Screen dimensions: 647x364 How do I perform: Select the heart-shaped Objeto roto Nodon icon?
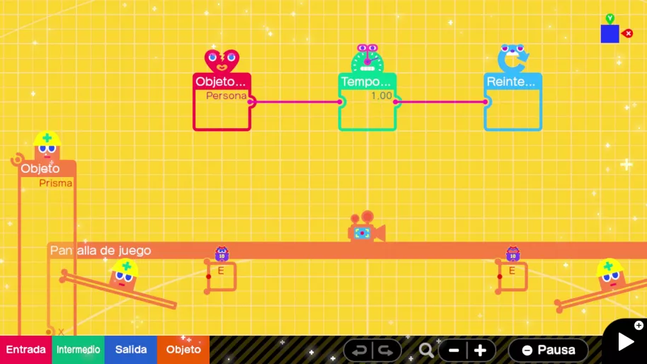coord(222,61)
